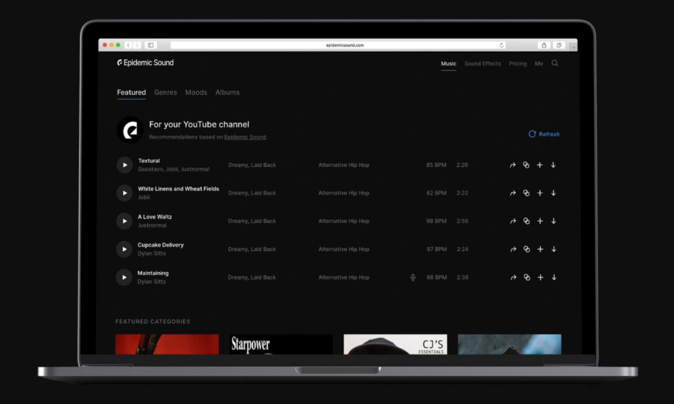
Task: Reload the page in Safari
Action: tap(501, 45)
